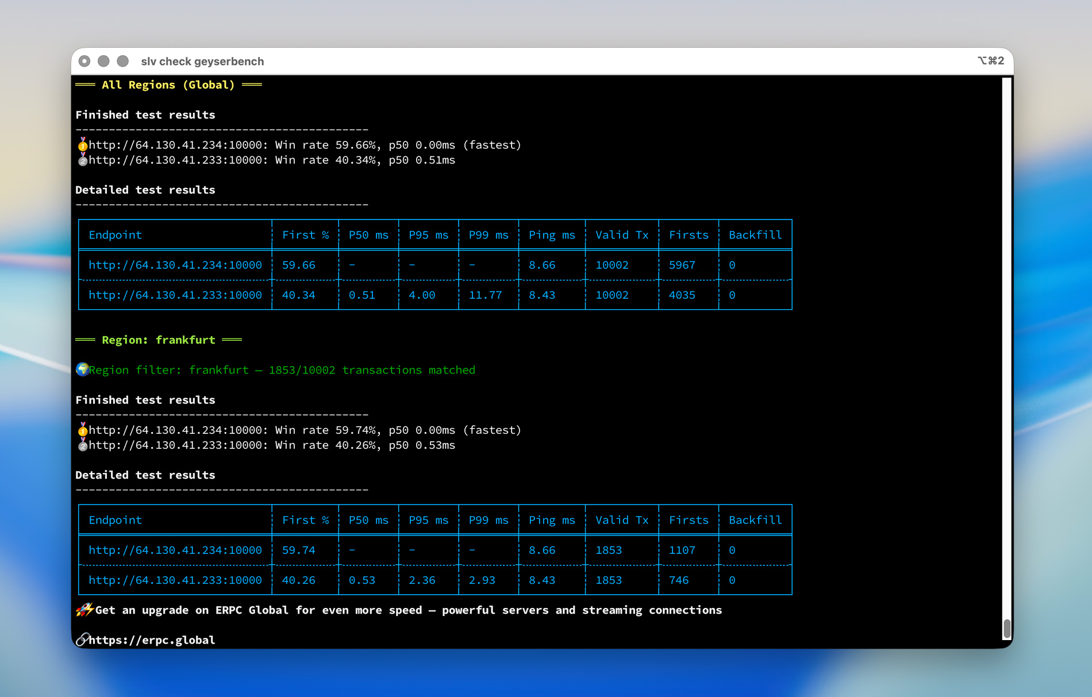Viewport: 1092px width, 697px height.
Task: Click the endpoint URL http://64.130.41.234:10000 in the global table
Action: (175, 265)
